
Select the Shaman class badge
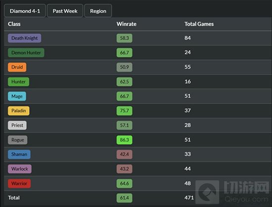[19, 154]
